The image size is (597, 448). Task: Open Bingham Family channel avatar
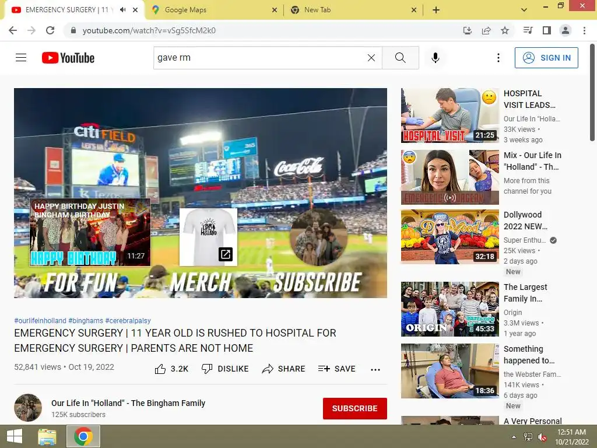[x=28, y=408]
